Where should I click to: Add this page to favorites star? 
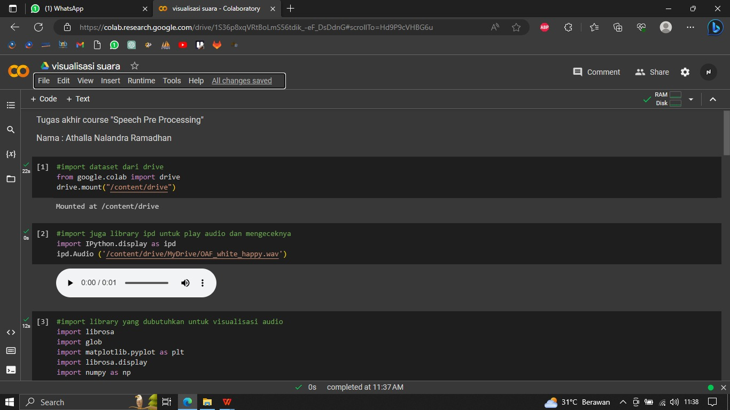coord(516,27)
